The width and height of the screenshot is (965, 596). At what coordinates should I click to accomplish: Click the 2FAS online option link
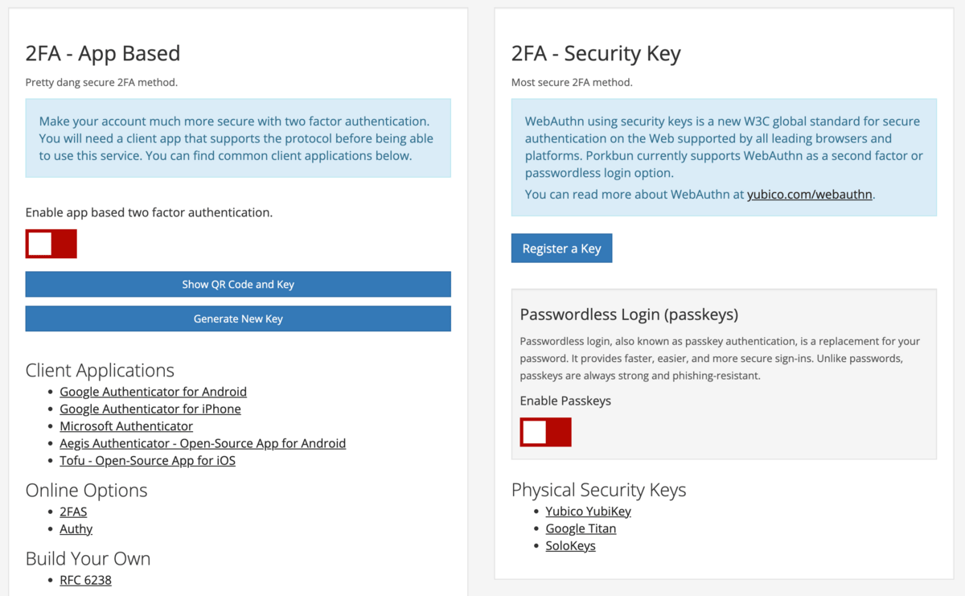(73, 512)
